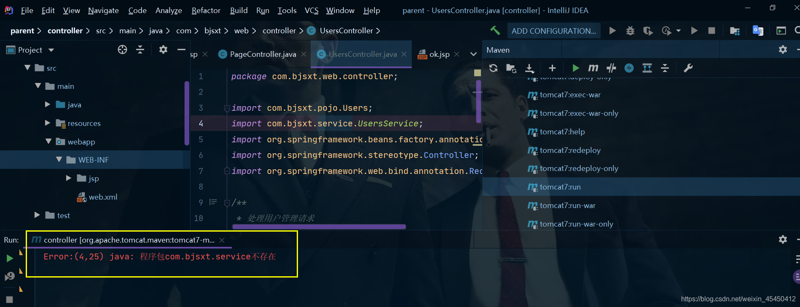Click the Stop square in top toolbar

click(x=711, y=30)
